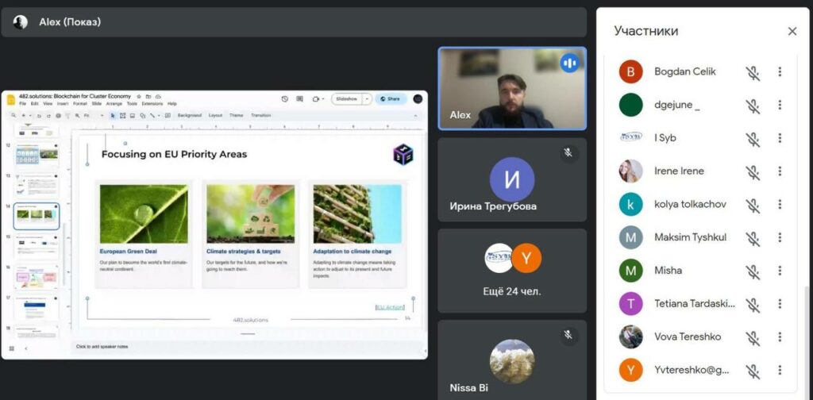
Task: Click the Transition toolbar button
Action: [x=260, y=116]
